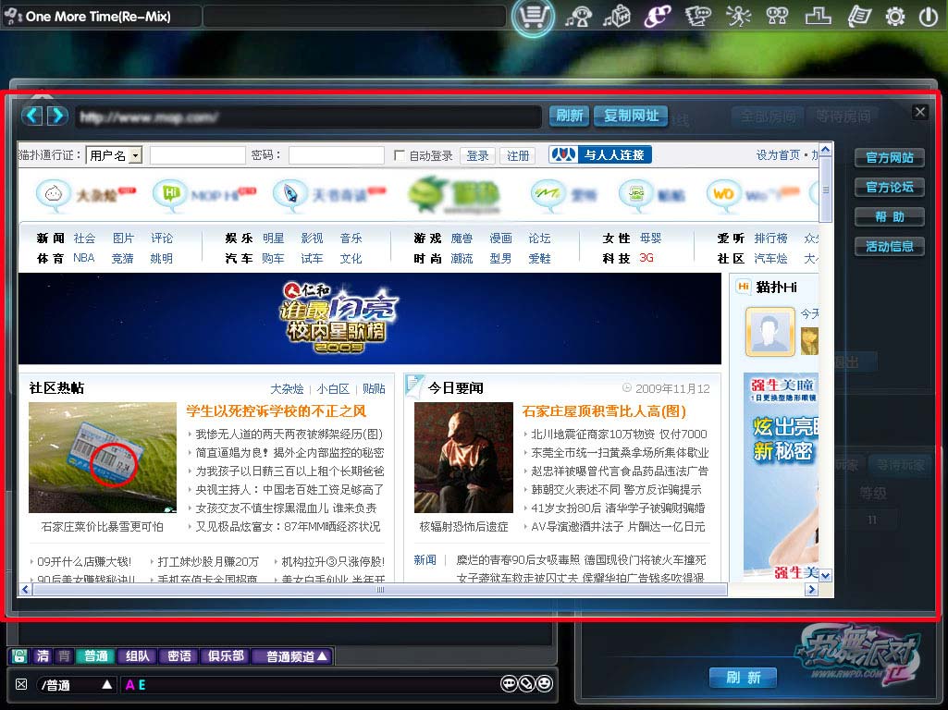
Task: Close the embedded browser panel
Action: pyautogui.click(x=919, y=112)
